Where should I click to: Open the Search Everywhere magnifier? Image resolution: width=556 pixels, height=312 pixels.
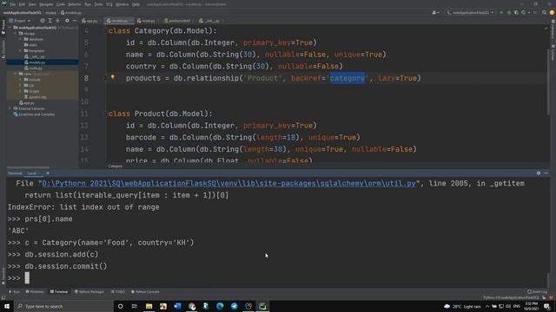(545, 12)
